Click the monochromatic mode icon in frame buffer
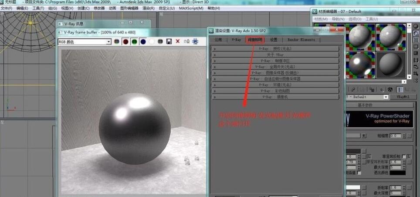 coord(160,41)
